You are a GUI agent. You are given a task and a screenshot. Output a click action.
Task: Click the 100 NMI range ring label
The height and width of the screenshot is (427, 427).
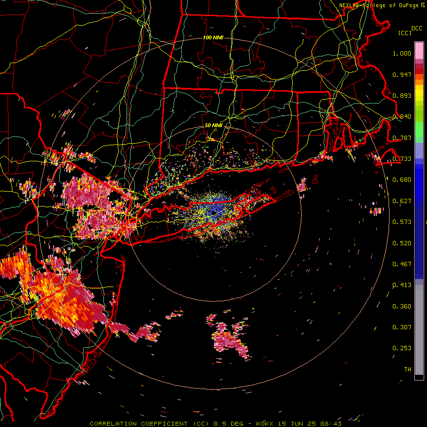[213, 37]
